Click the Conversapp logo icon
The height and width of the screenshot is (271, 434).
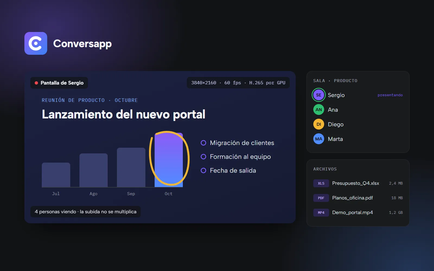click(36, 43)
